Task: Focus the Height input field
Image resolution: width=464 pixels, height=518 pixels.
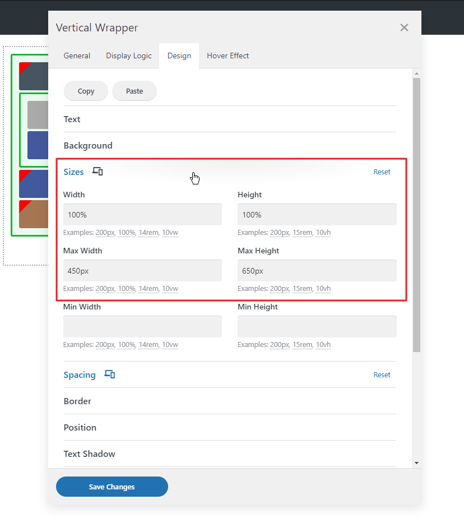Action: [317, 214]
